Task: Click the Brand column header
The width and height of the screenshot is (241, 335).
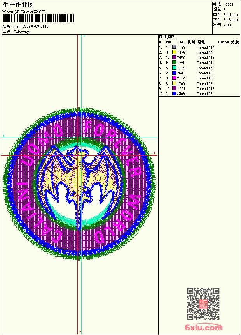Action: 224,42
